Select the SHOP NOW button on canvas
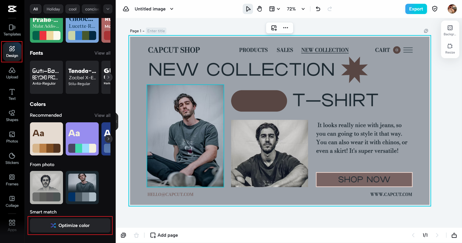 coord(364,180)
